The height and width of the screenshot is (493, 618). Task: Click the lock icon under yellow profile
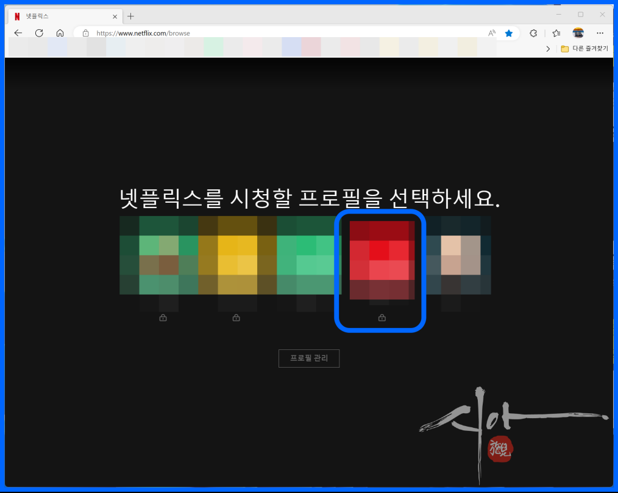click(x=236, y=318)
